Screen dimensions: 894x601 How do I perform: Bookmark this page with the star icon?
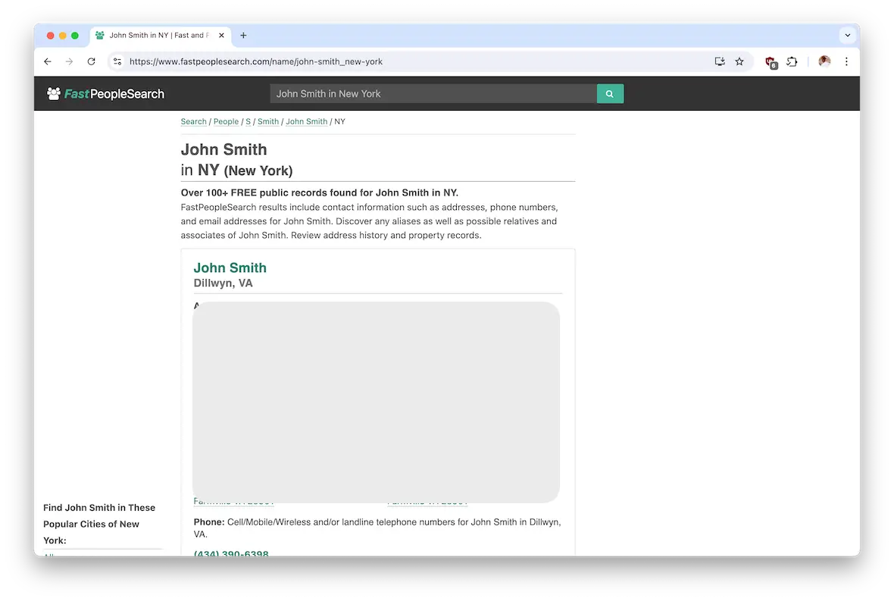click(x=739, y=61)
